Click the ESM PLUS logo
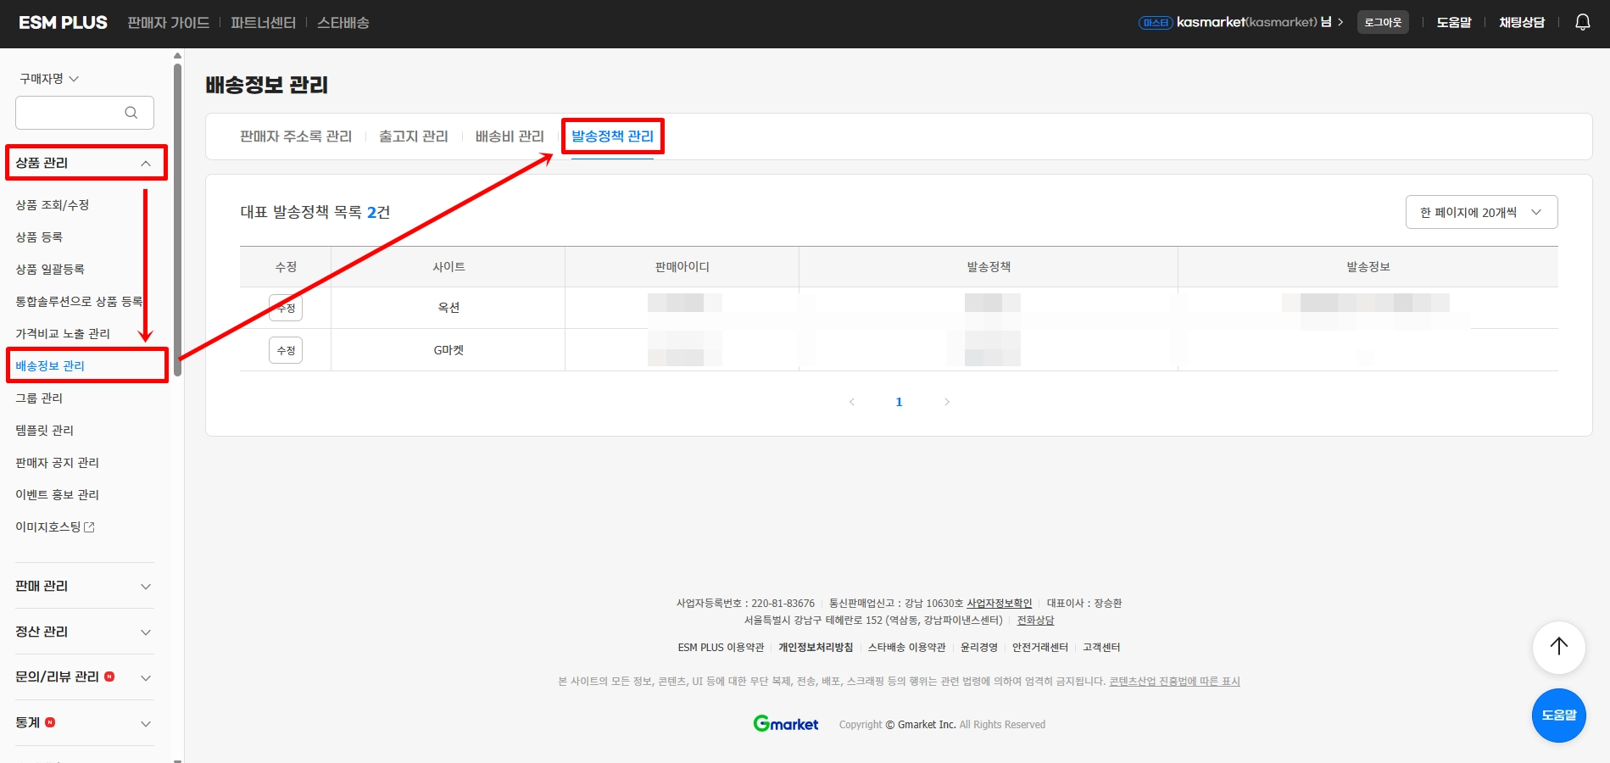 coord(63,23)
